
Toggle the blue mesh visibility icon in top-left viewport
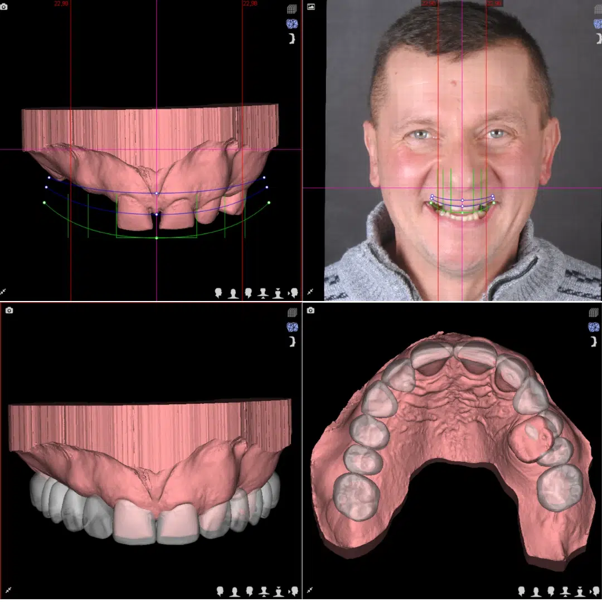pos(292,23)
